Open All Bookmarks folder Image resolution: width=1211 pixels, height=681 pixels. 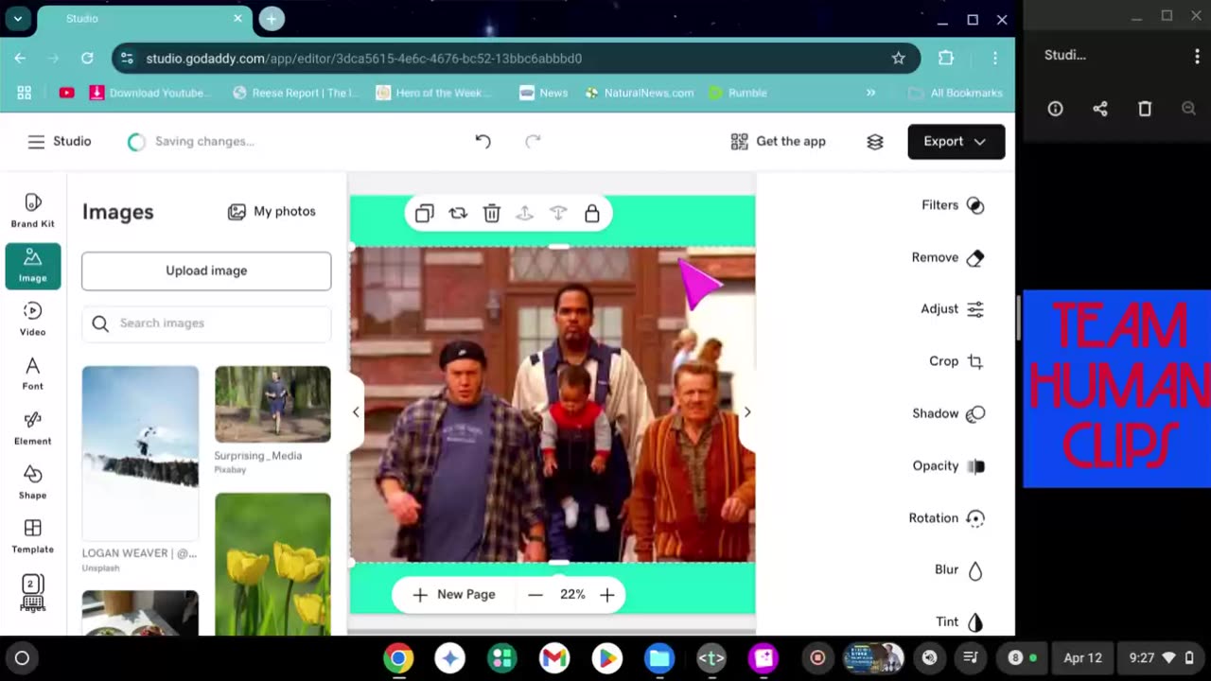955,93
